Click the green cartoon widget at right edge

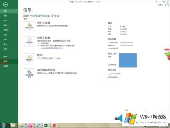(167, 54)
